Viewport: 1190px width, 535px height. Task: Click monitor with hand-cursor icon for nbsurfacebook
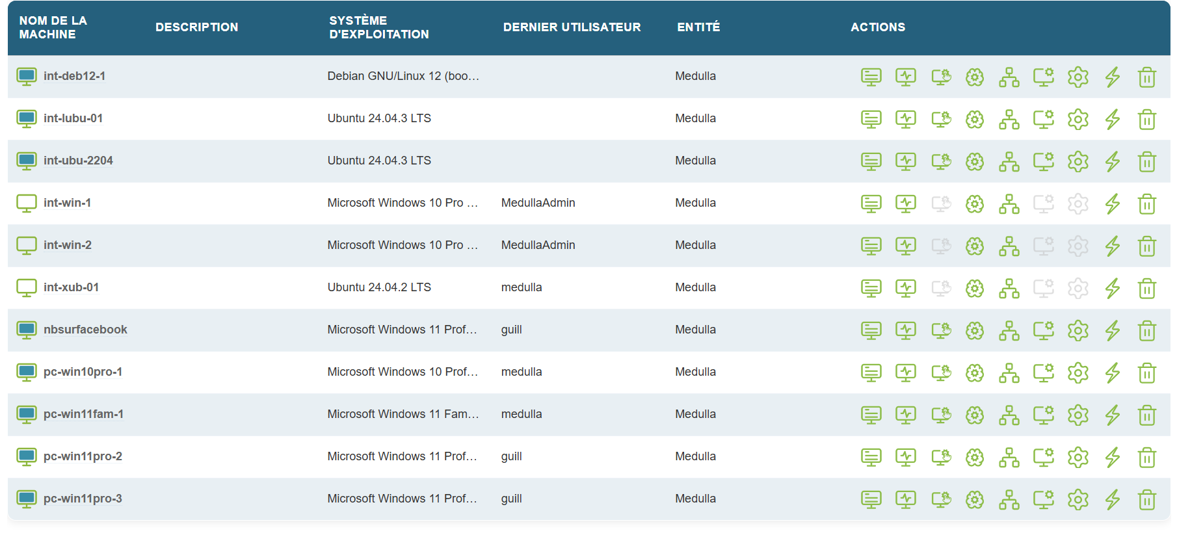pyautogui.click(x=940, y=330)
